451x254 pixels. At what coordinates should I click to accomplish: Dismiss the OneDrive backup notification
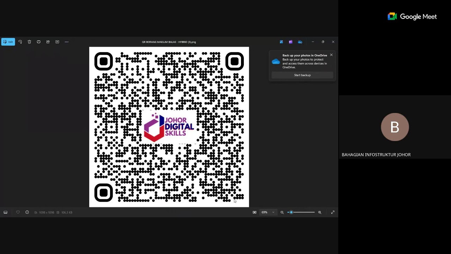coord(331,55)
